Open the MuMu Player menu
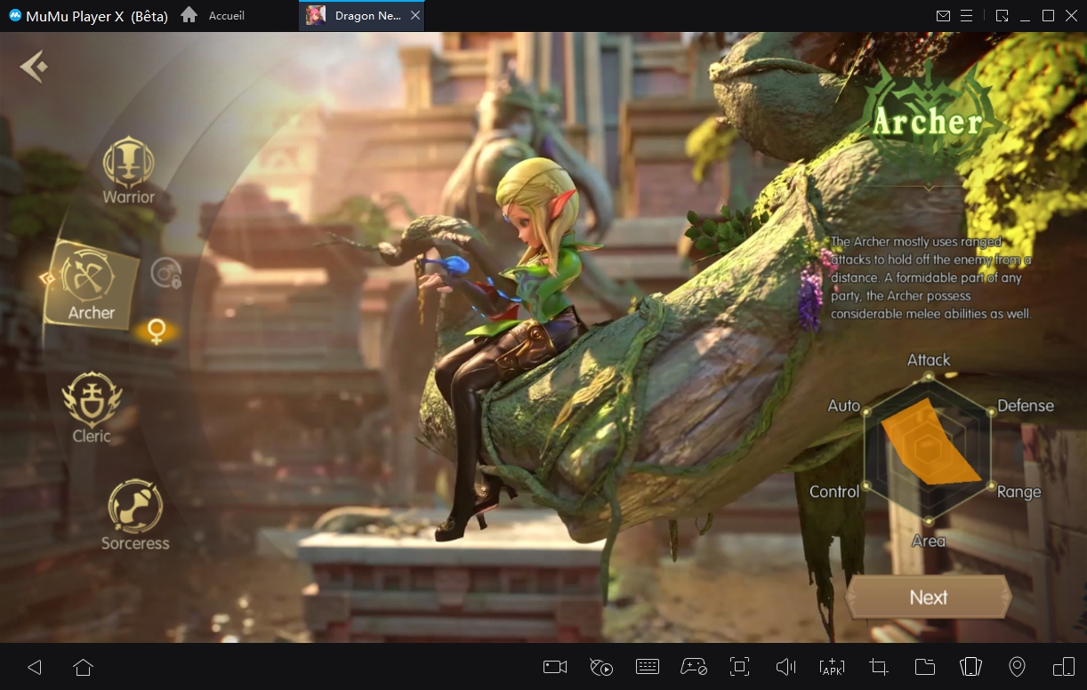This screenshot has height=690, width=1087. [965, 15]
